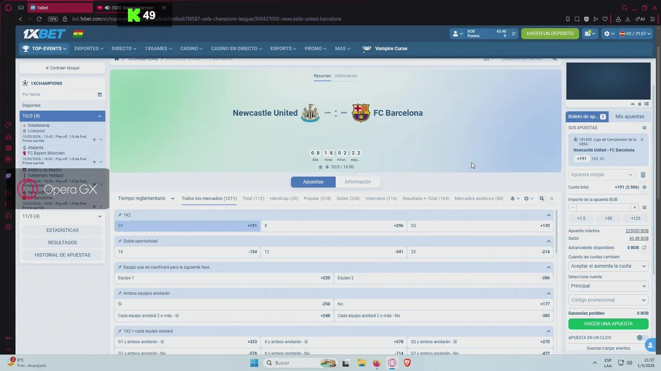
Task: Add the +50 quick stake amount
Action: (608, 218)
